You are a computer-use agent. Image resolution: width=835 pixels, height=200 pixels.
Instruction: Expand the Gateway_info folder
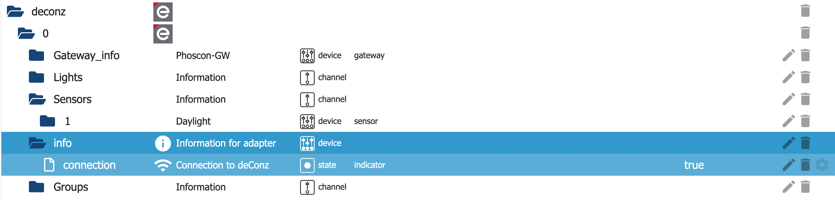point(36,55)
